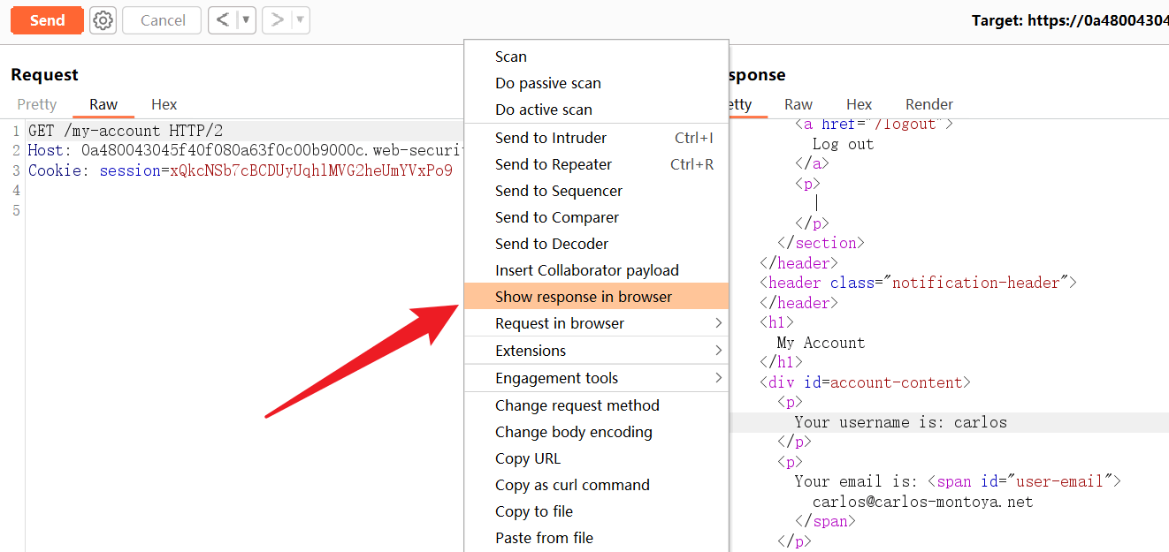The height and width of the screenshot is (552, 1169).
Task: Click the 'Your username is: carlos' response line
Action: click(x=900, y=422)
